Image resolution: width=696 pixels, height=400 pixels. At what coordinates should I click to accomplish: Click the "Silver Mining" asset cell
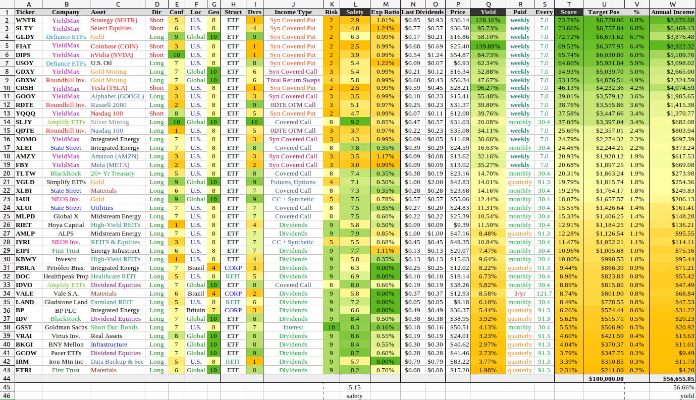pyautogui.click(x=118, y=122)
